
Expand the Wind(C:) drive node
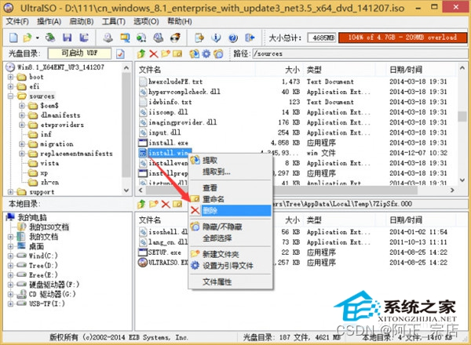(x=10, y=256)
